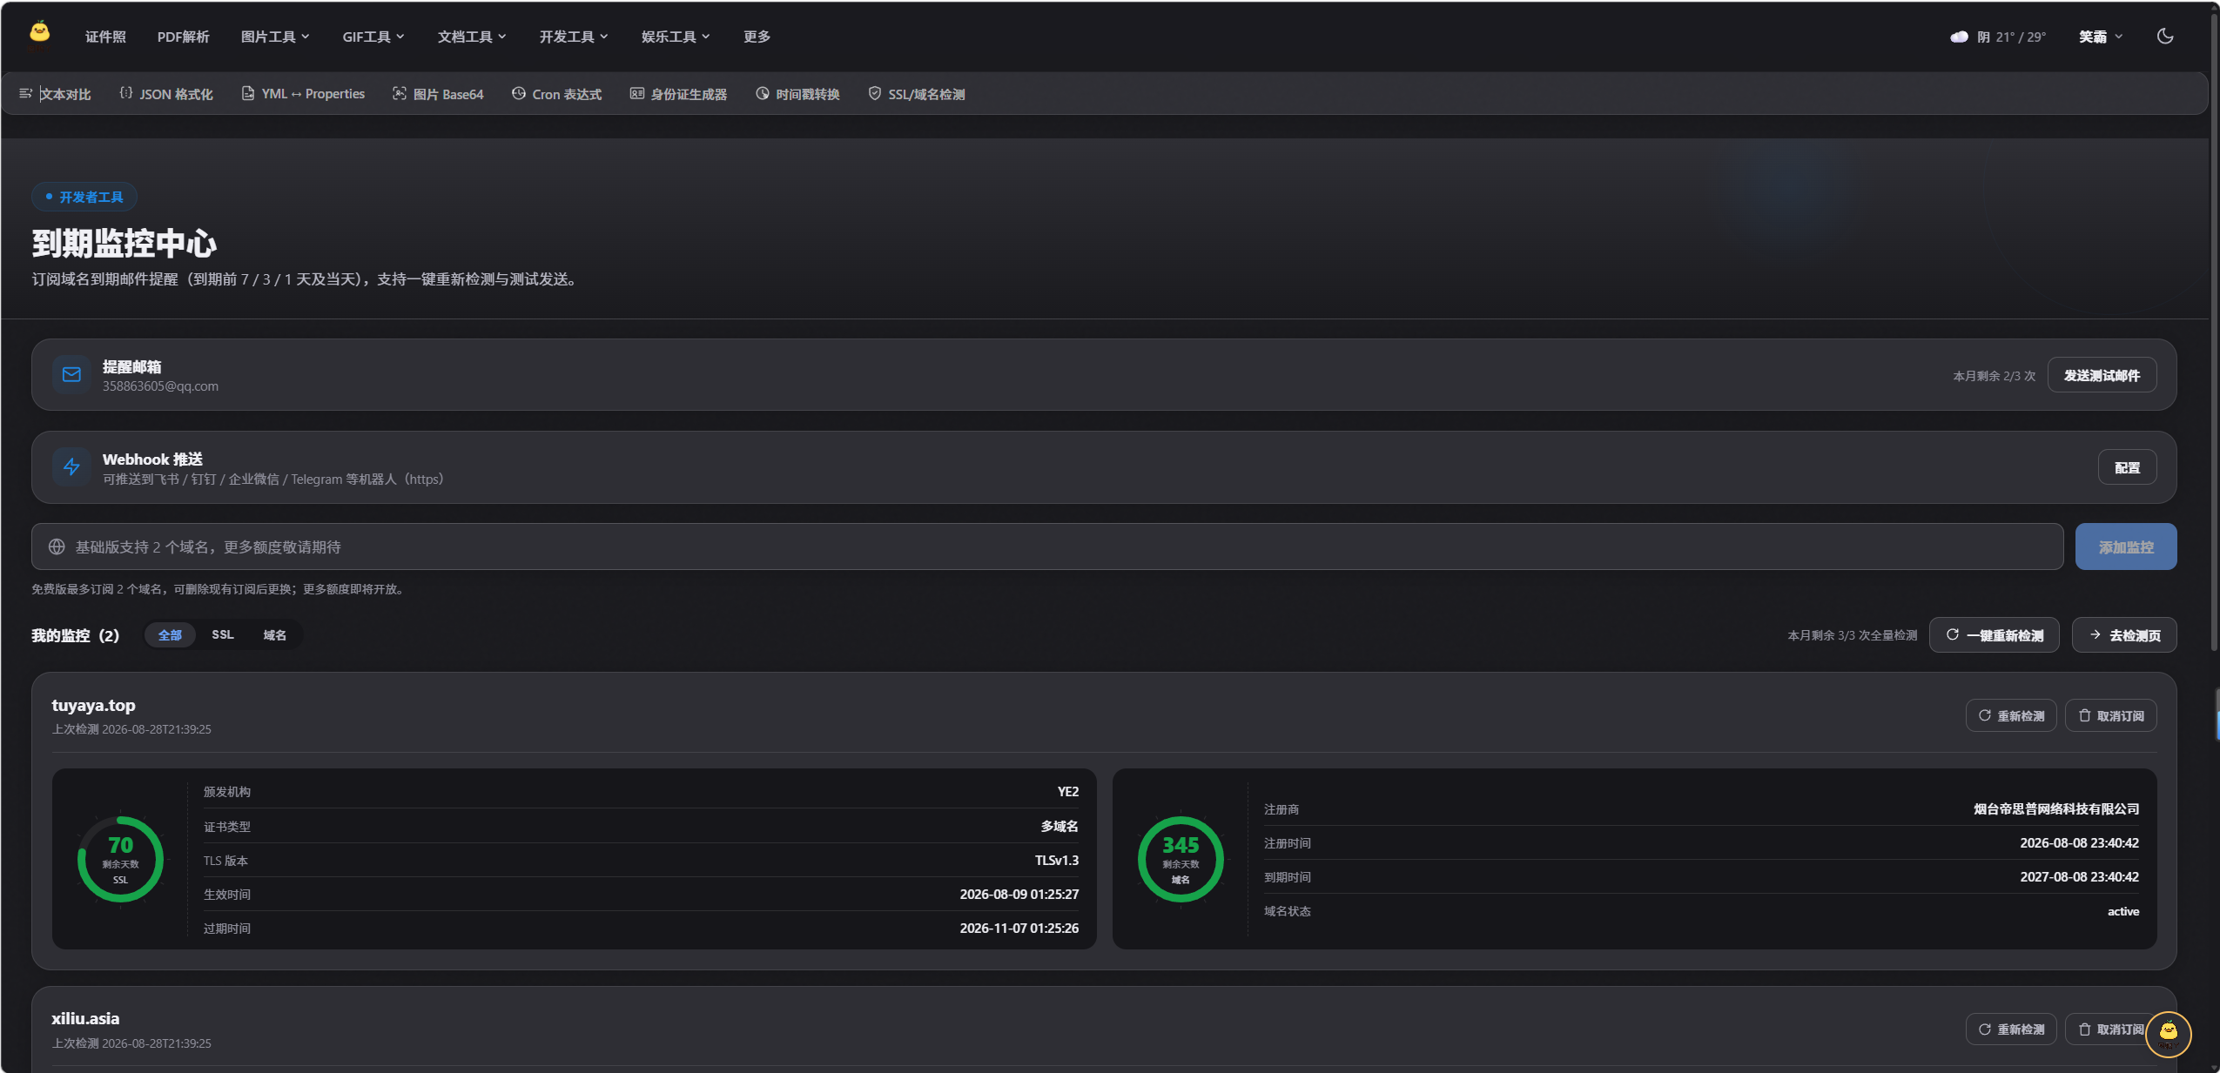
Task: Click 颁发机构 value YE2
Action: 1067,791
